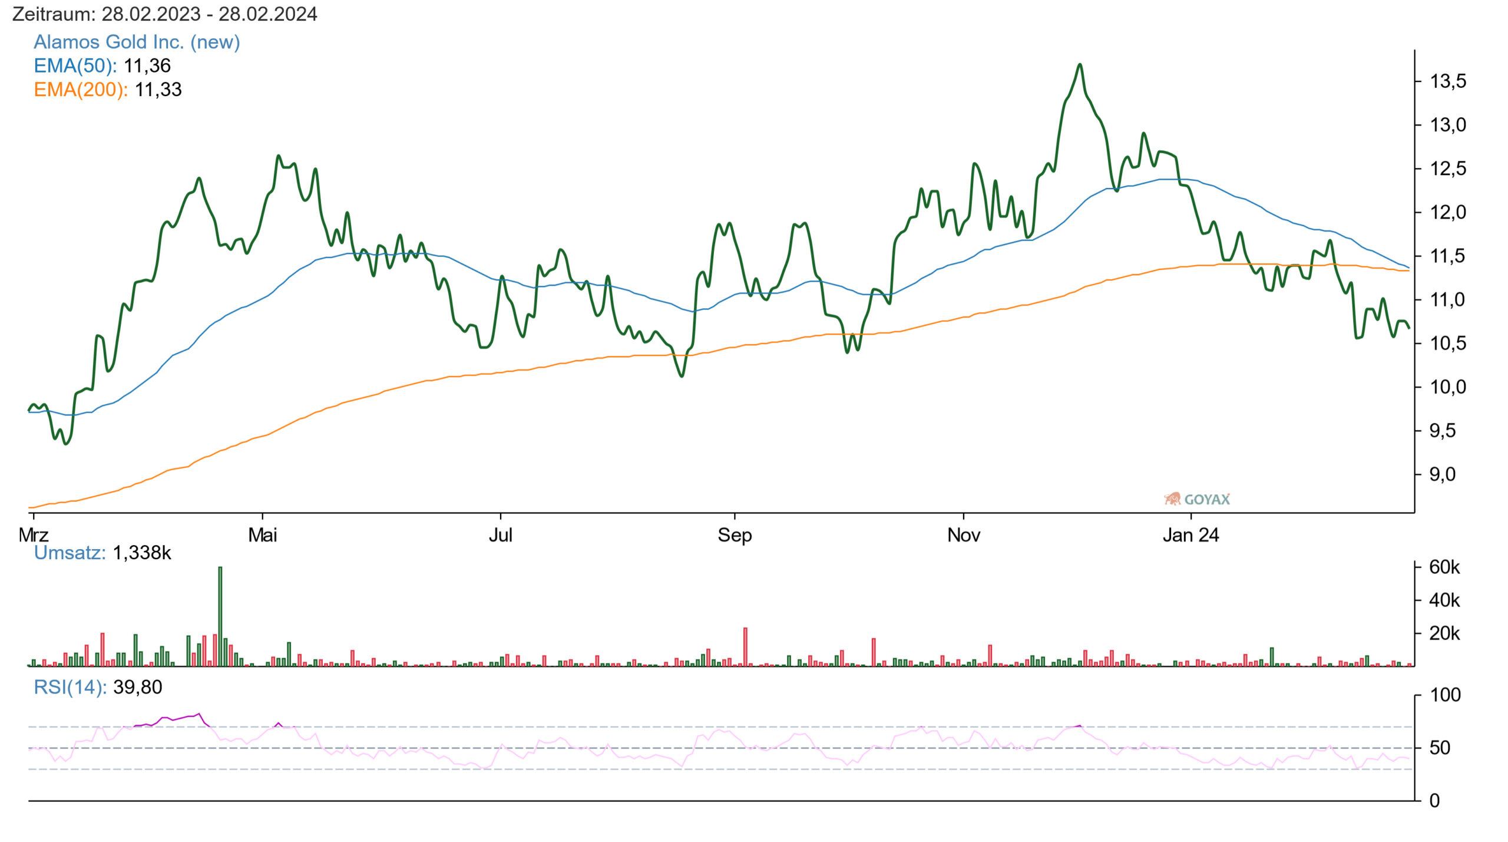The image size is (1508, 842).
Task: Click the 10,5 price axis label
Action: tap(1448, 343)
